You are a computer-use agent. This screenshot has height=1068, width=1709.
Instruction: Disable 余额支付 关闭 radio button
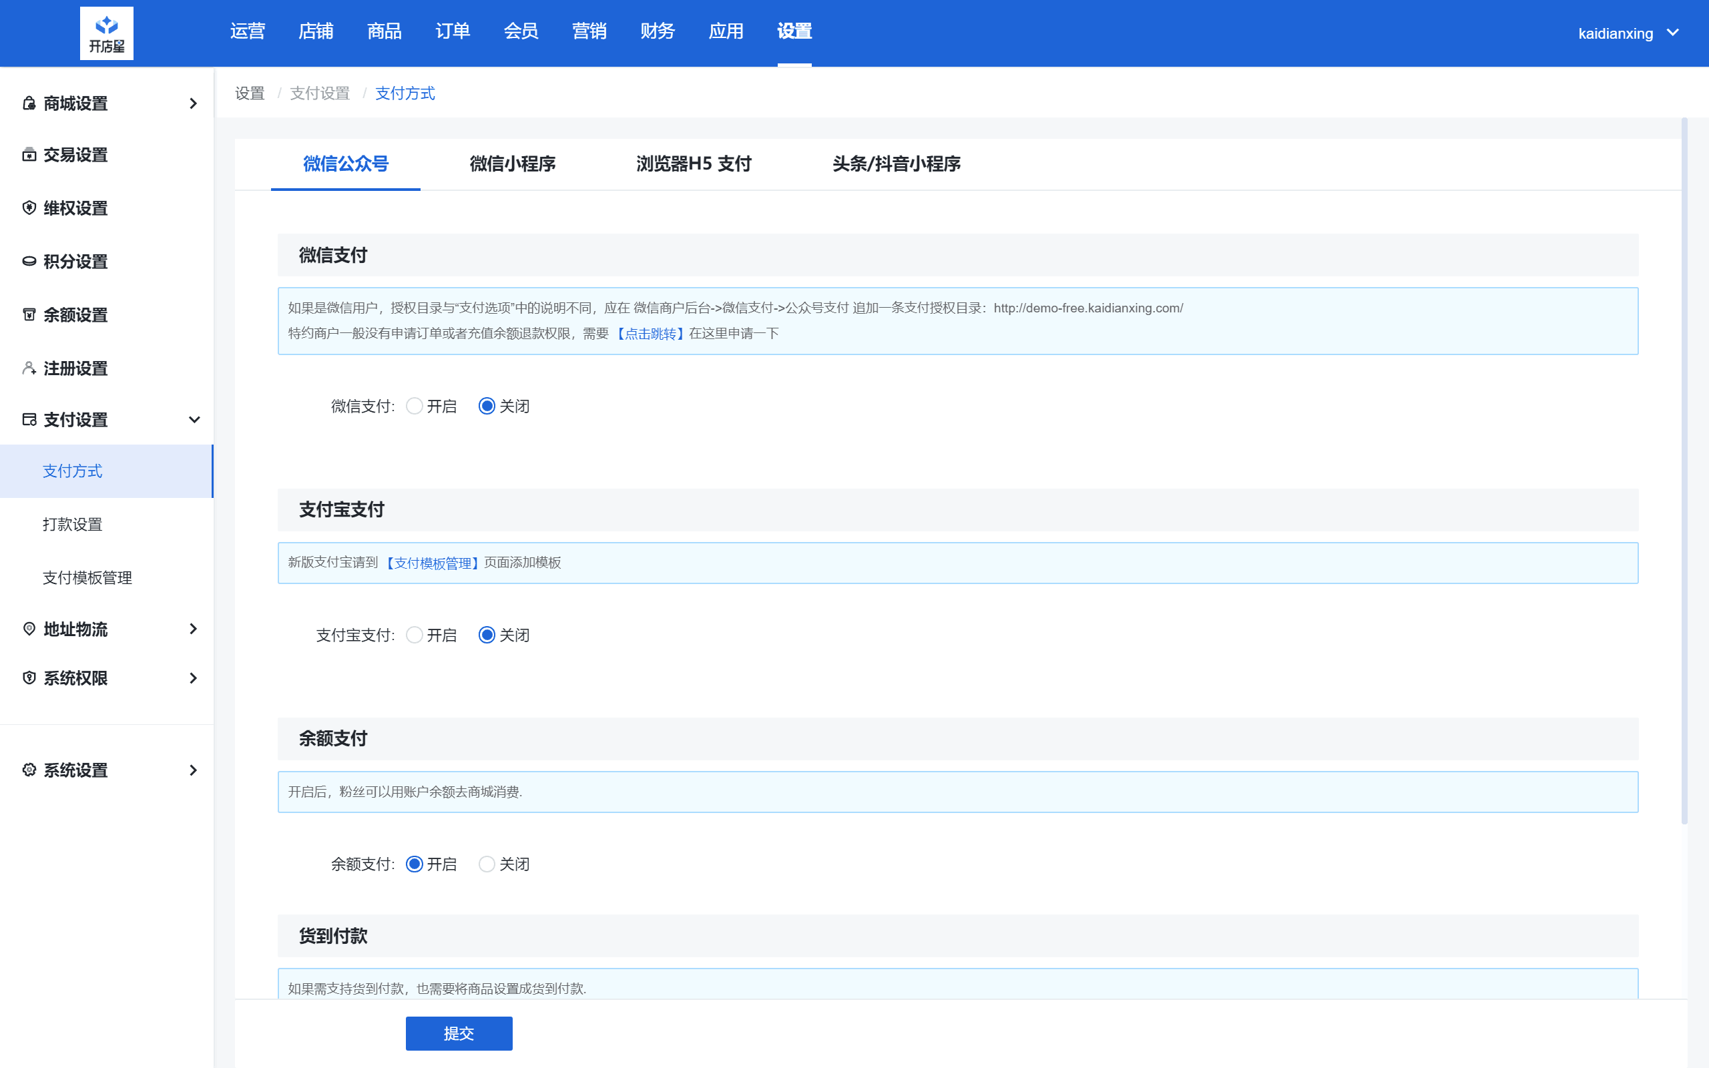point(486,862)
